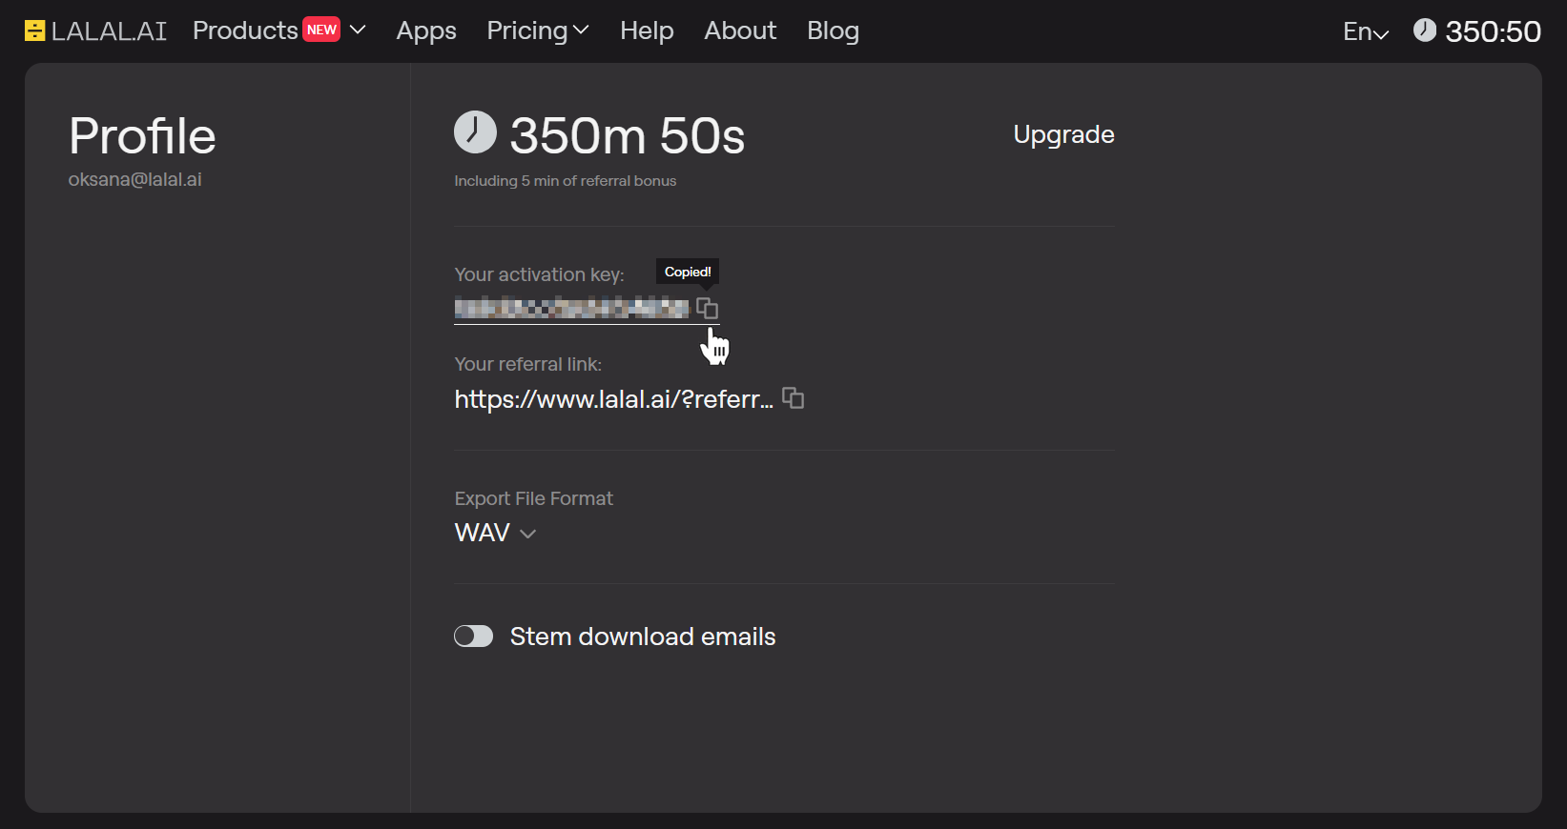This screenshot has height=829, width=1567.
Task: Expand the Products menu chevron
Action: coord(359,30)
